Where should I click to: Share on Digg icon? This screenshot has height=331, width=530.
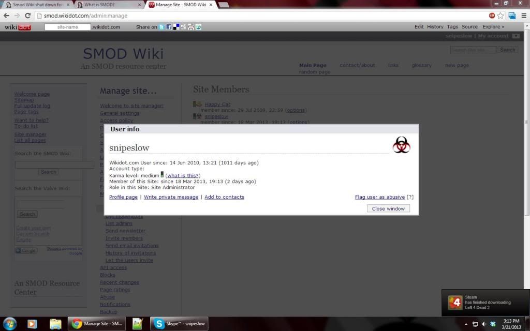(184, 27)
